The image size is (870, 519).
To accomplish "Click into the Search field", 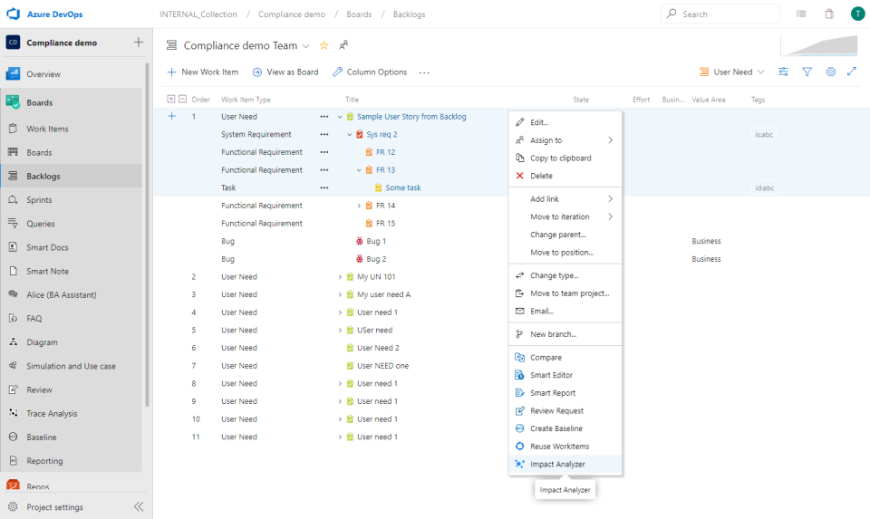I will pyautogui.click(x=725, y=14).
